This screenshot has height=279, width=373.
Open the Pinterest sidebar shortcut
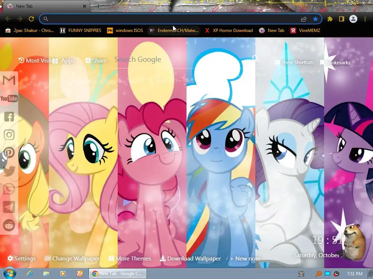[9, 153]
